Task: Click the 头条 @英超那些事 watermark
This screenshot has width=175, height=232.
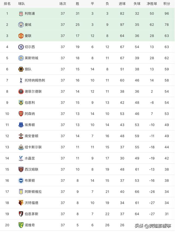Action: (153, 226)
